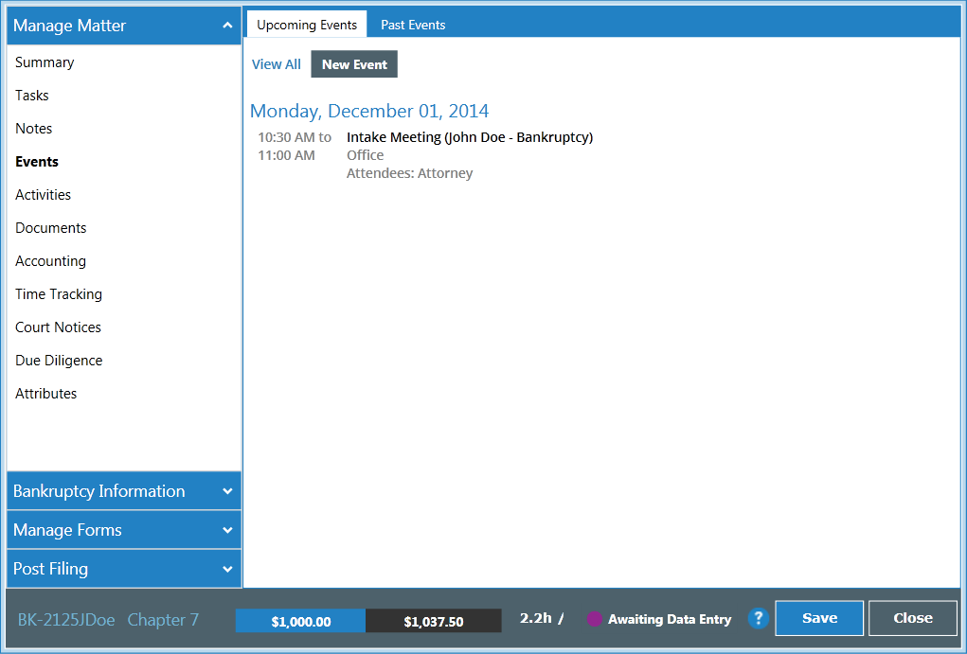Open the Summary section
Screen dimensions: 967x654
pyautogui.click(x=44, y=62)
